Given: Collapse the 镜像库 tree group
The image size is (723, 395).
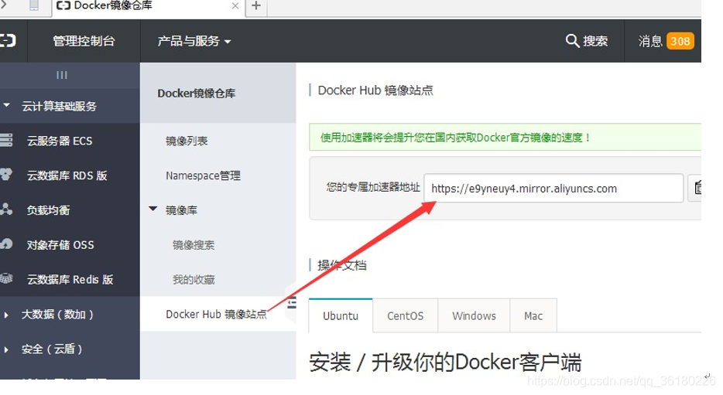Looking at the screenshot, I should (x=153, y=209).
